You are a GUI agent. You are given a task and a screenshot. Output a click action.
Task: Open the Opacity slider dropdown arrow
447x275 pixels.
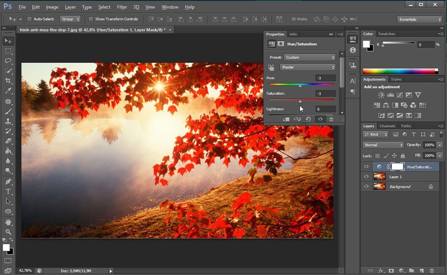pos(440,145)
